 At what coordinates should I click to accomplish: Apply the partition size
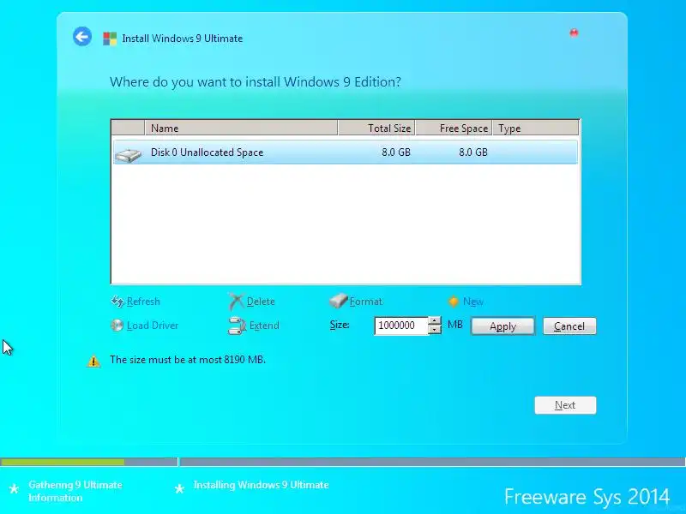coord(502,326)
